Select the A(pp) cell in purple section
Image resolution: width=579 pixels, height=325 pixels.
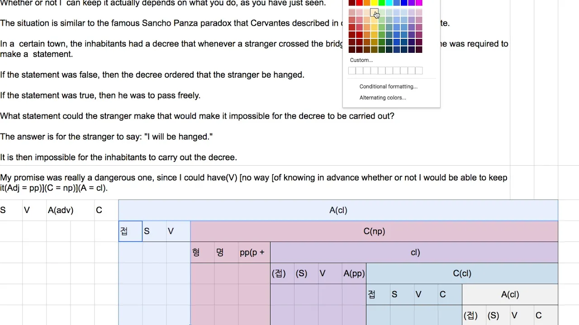pyautogui.click(x=354, y=273)
